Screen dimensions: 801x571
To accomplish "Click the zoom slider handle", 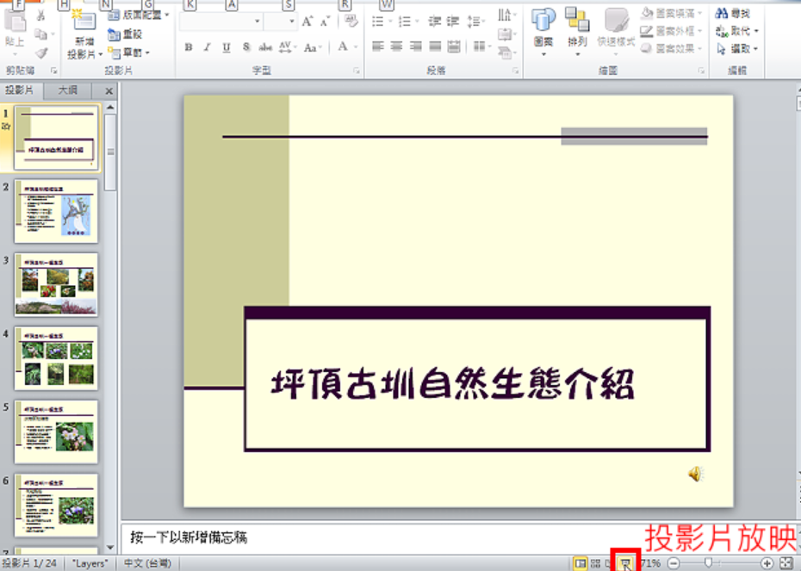I will [708, 563].
